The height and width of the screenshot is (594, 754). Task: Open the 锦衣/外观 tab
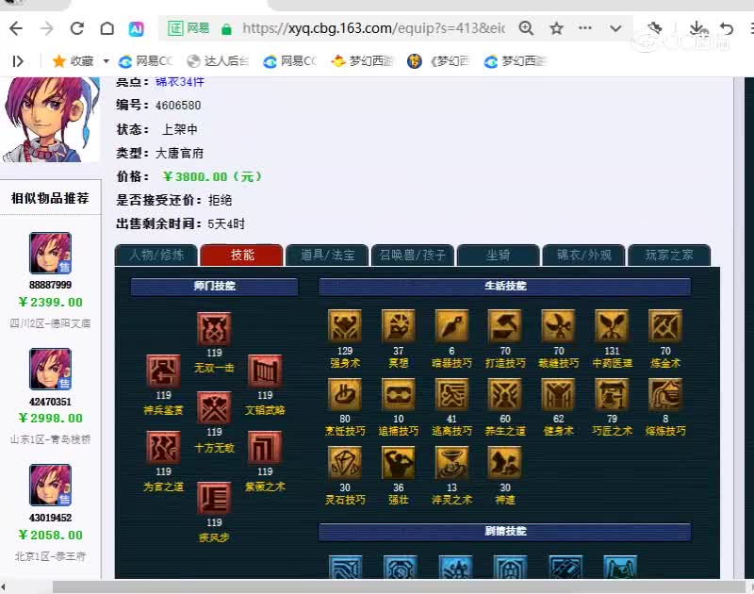tap(583, 255)
